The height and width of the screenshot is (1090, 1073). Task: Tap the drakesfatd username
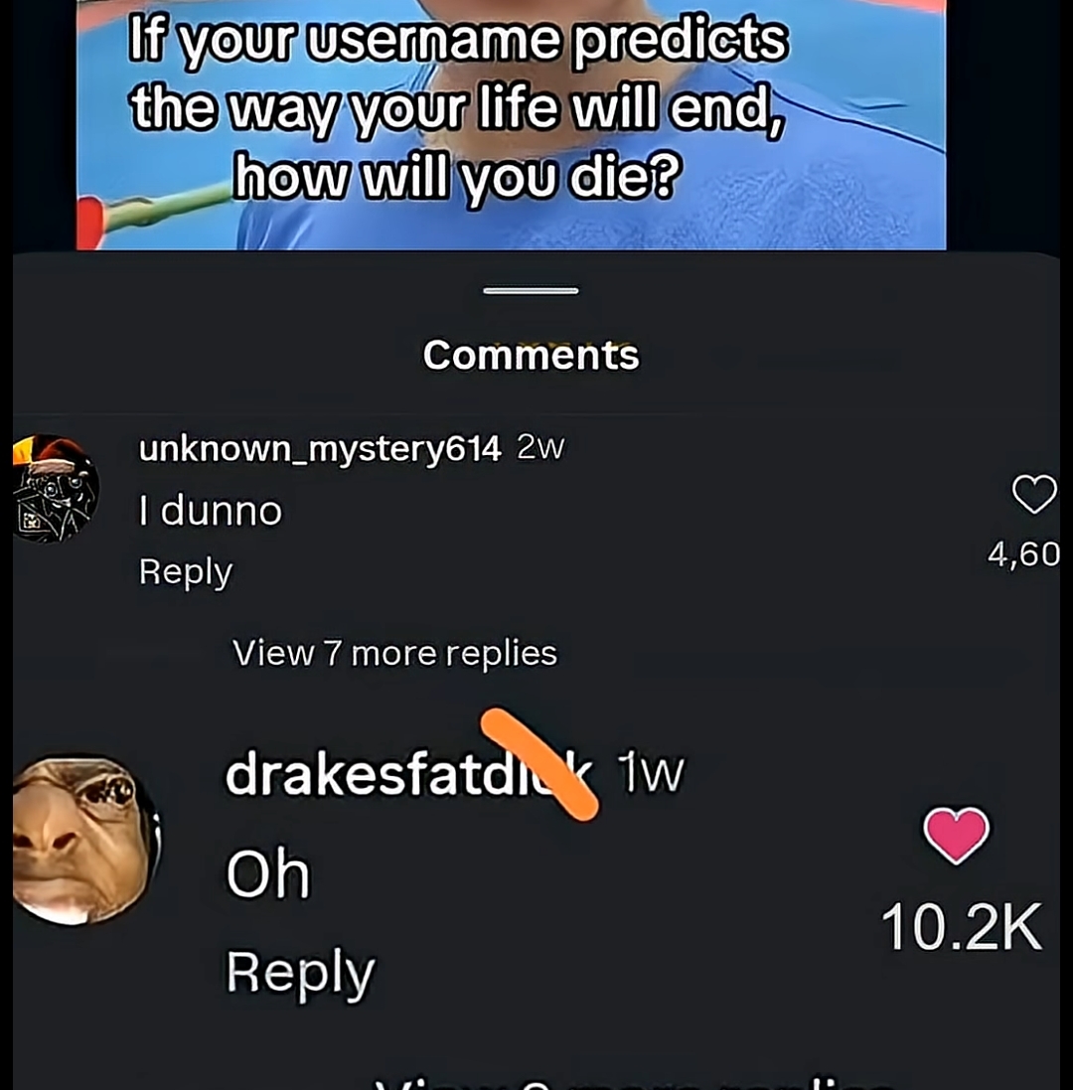[410, 773]
